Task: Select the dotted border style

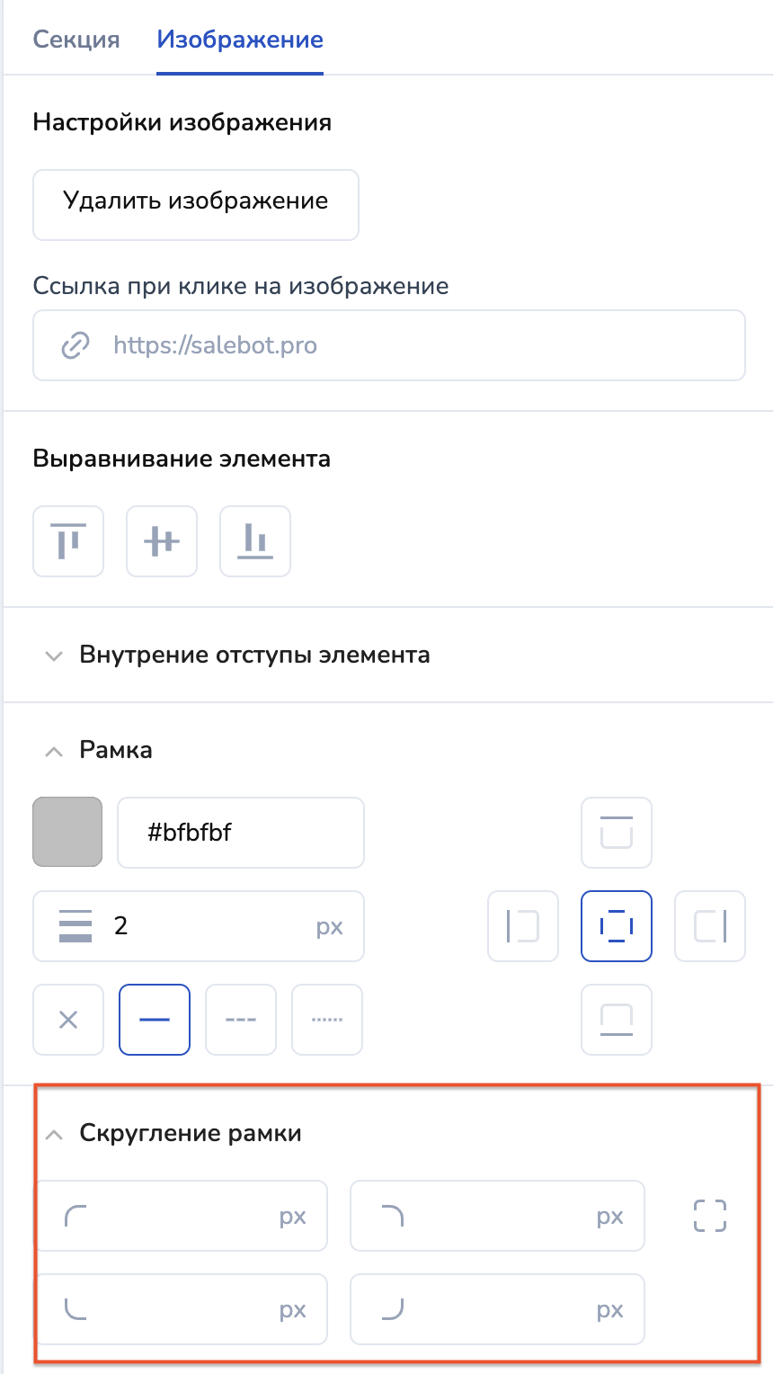Action: pyautogui.click(x=327, y=1020)
